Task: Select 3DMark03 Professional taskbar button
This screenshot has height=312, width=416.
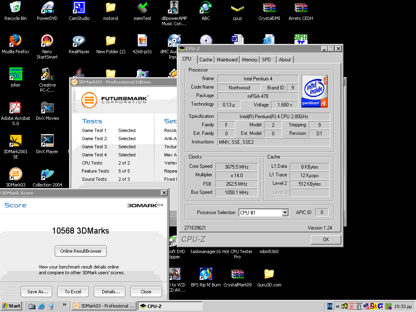Action: coord(104,306)
